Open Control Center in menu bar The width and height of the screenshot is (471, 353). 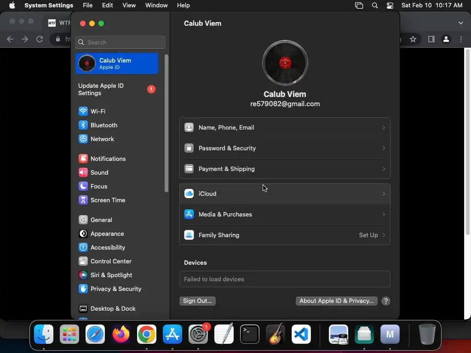click(x=390, y=6)
